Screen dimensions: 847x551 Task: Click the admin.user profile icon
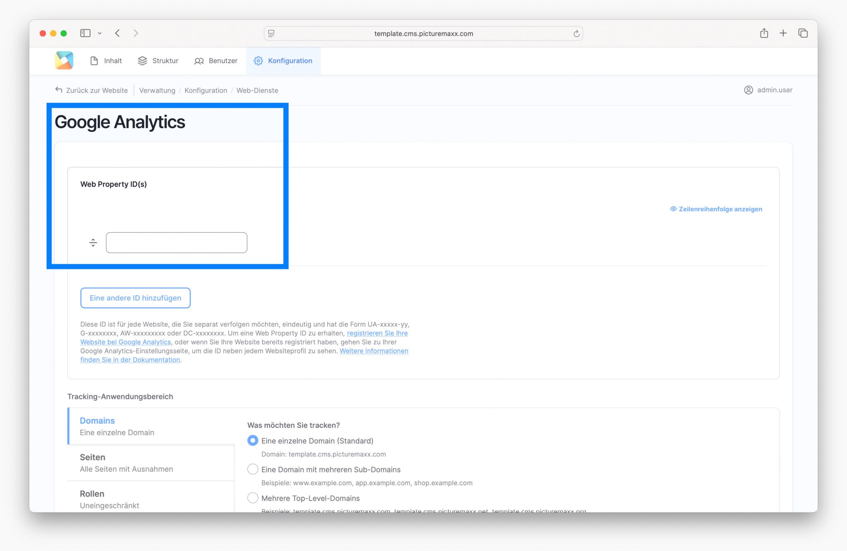point(748,90)
